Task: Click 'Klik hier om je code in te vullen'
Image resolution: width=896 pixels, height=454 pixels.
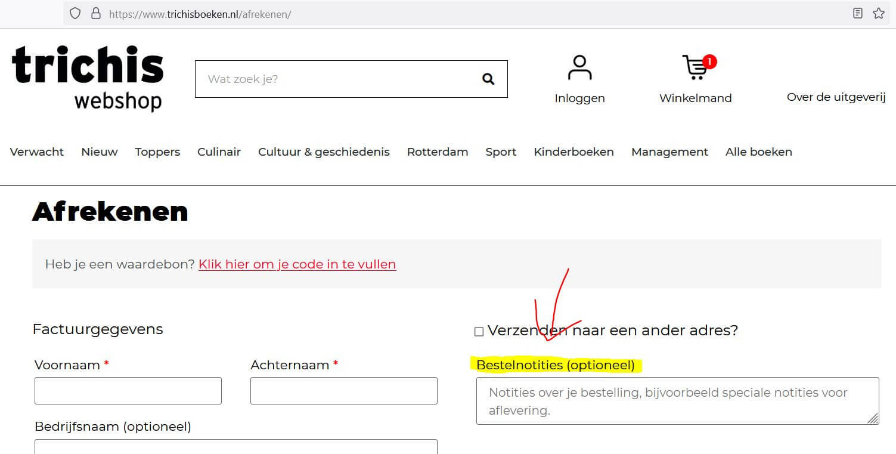Action: click(x=297, y=264)
